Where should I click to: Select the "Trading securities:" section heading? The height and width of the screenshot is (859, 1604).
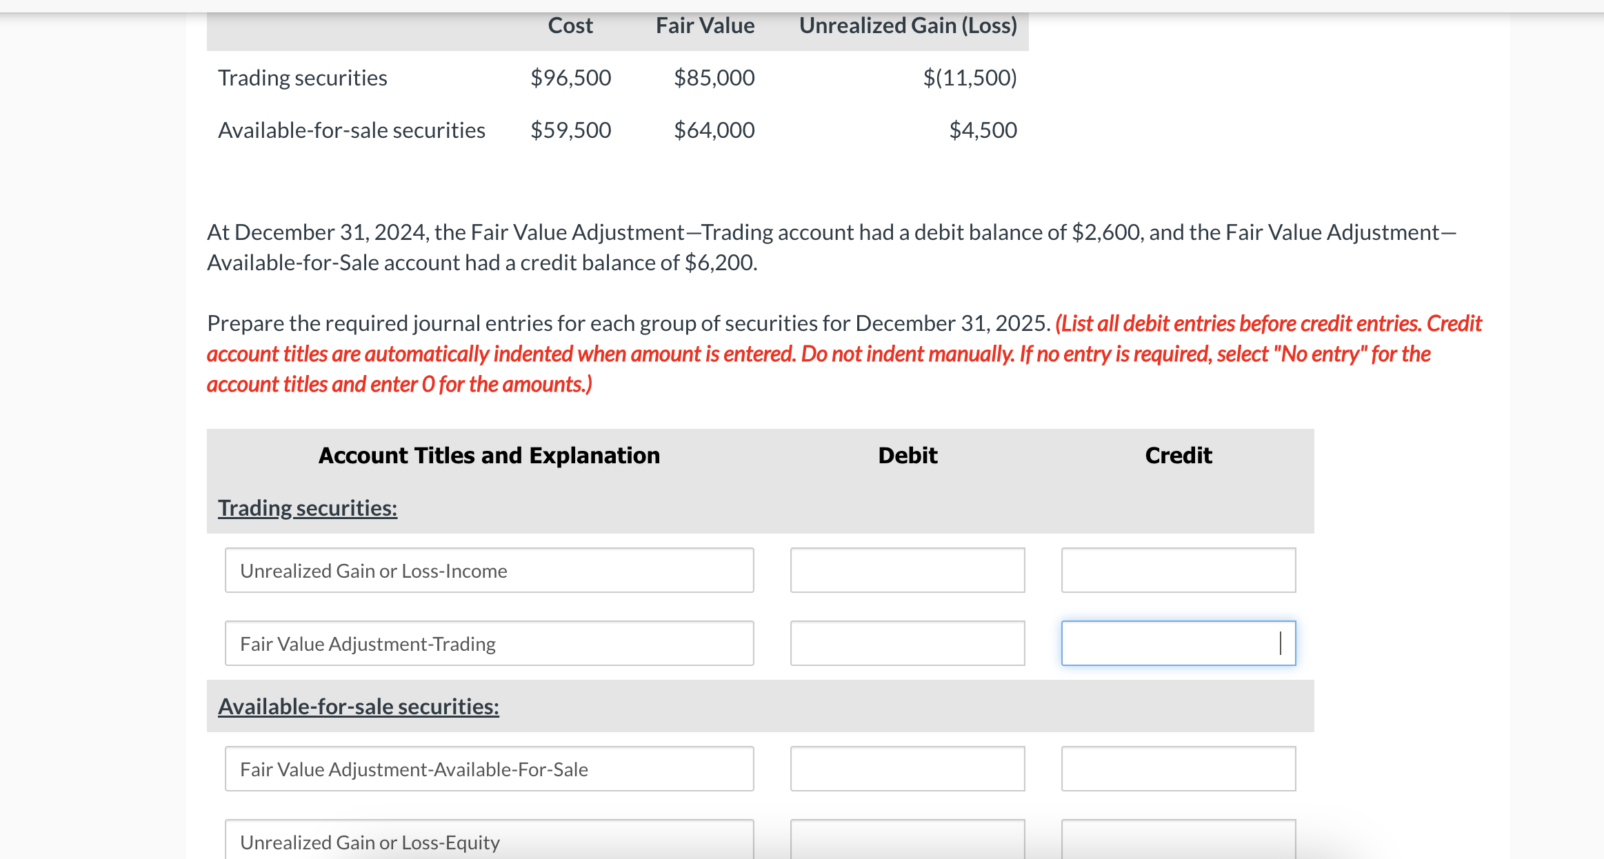308,508
